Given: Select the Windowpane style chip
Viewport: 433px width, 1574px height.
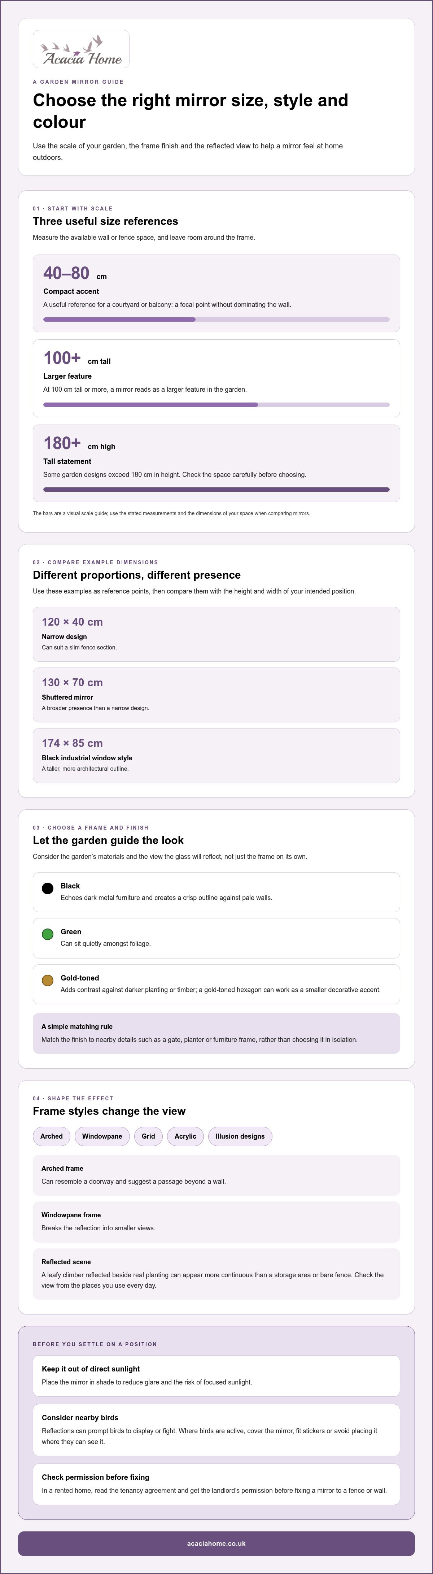Looking at the screenshot, I should (x=102, y=1136).
